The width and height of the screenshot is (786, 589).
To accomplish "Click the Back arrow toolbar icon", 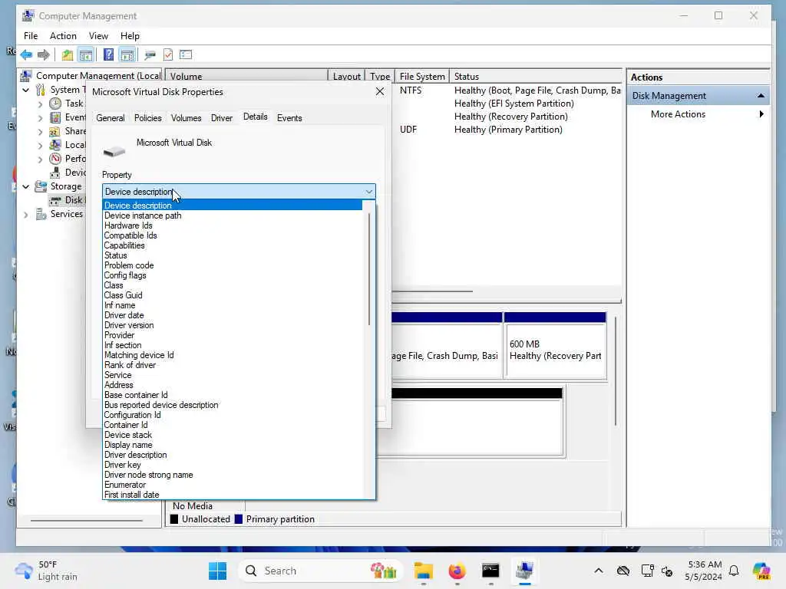I will (x=27, y=54).
